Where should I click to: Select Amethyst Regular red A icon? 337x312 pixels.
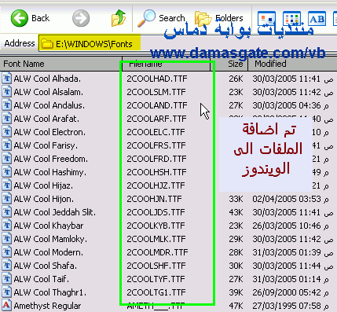point(7,306)
